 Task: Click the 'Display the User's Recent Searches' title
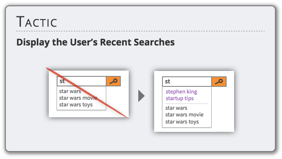pos(95,42)
